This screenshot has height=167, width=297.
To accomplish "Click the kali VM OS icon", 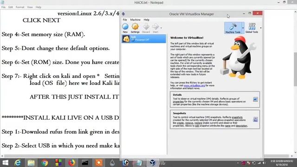I will click(x=126, y=39).
